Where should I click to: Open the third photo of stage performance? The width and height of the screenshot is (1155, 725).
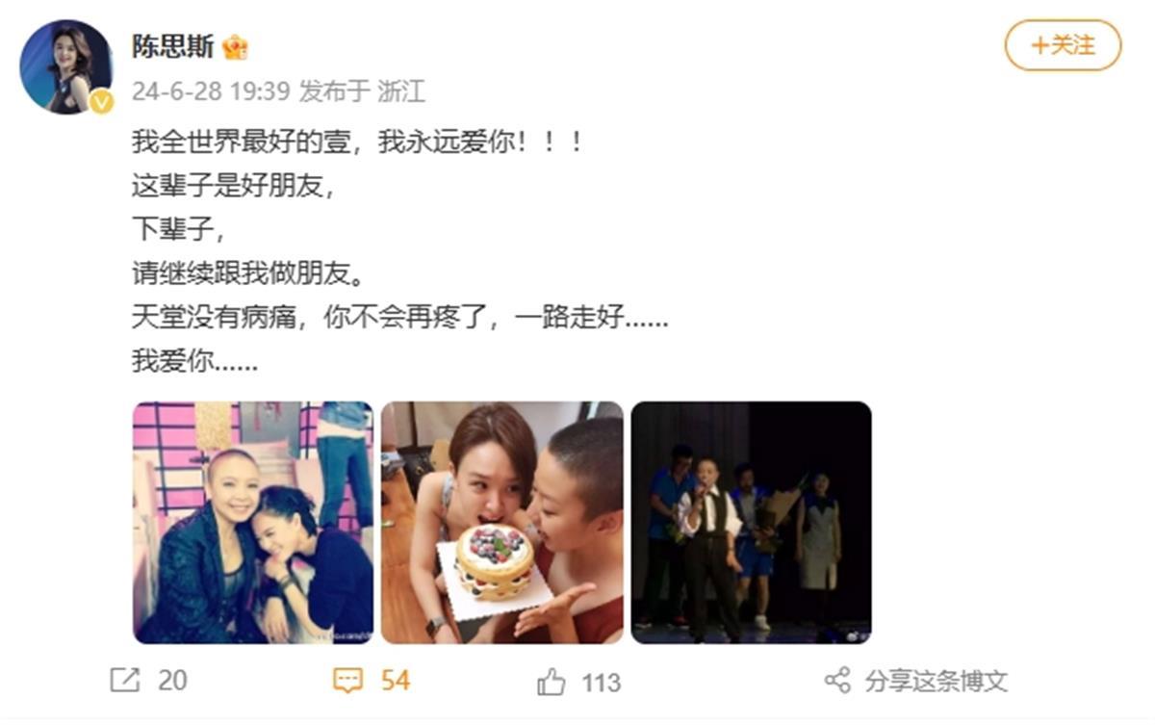[x=752, y=523]
